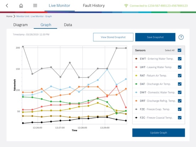The image size is (196, 147).
Task: Switch to the Fault History tab
Action: coord(94,5)
